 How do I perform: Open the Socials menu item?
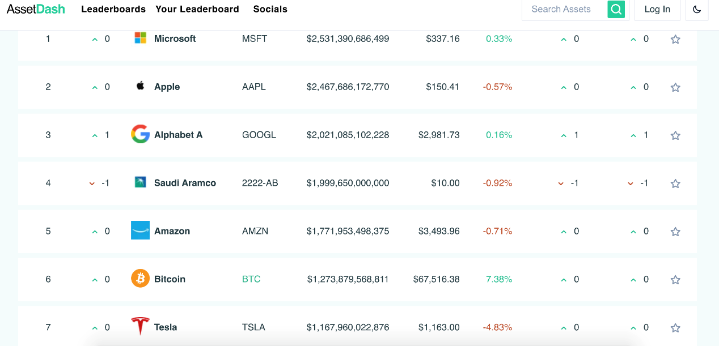[x=270, y=9]
